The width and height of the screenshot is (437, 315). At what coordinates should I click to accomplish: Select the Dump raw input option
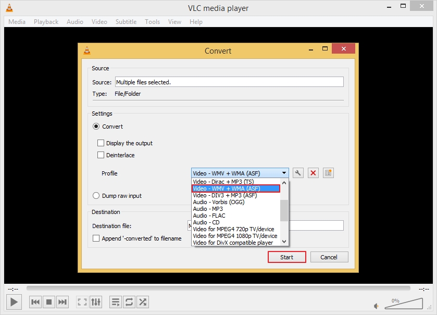[x=96, y=196]
